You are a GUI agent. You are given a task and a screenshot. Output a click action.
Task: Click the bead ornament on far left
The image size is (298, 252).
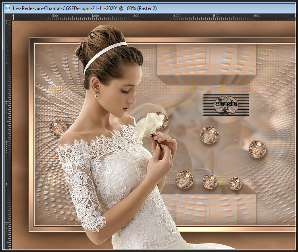tap(58, 128)
